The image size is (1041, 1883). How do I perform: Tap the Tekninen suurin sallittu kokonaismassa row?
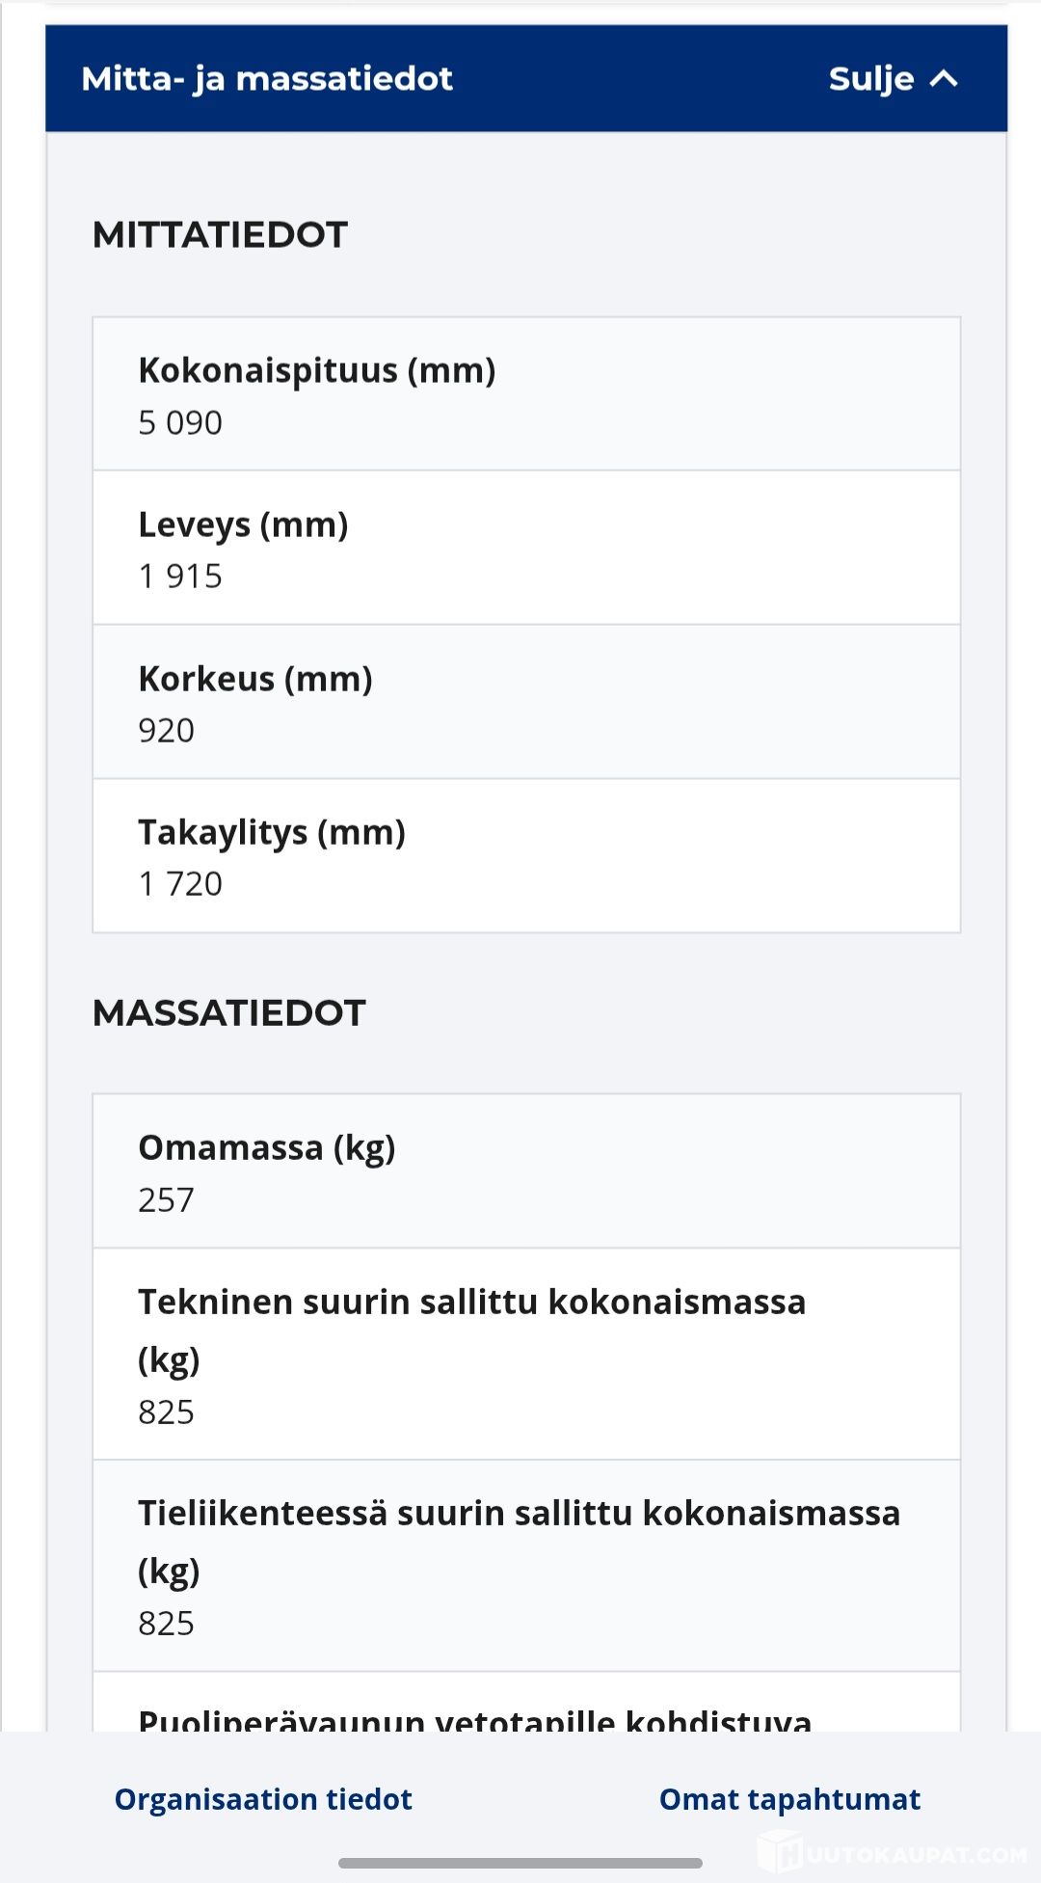click(526, 1354)
